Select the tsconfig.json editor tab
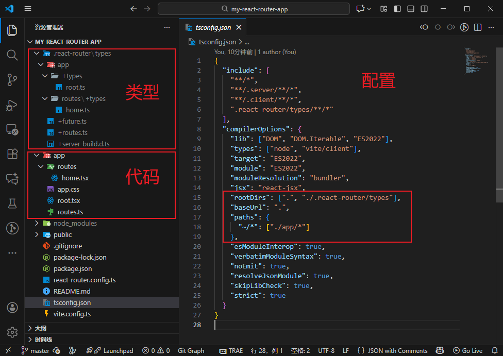 (x=213, y=28)
